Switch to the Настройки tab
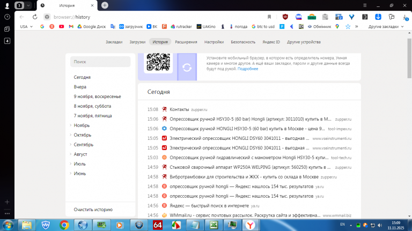This screenshot has height=231, width=412. coord(214,42)
